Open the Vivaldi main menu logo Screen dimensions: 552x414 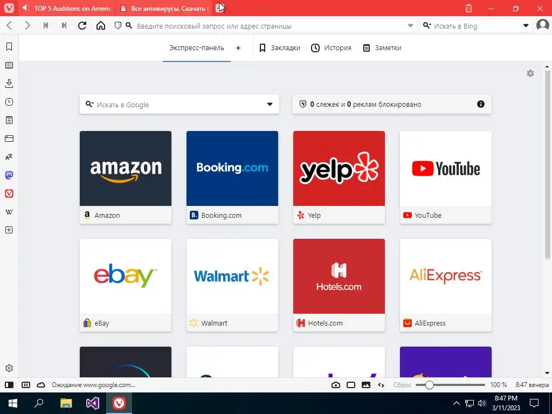(x=9, y=8)
